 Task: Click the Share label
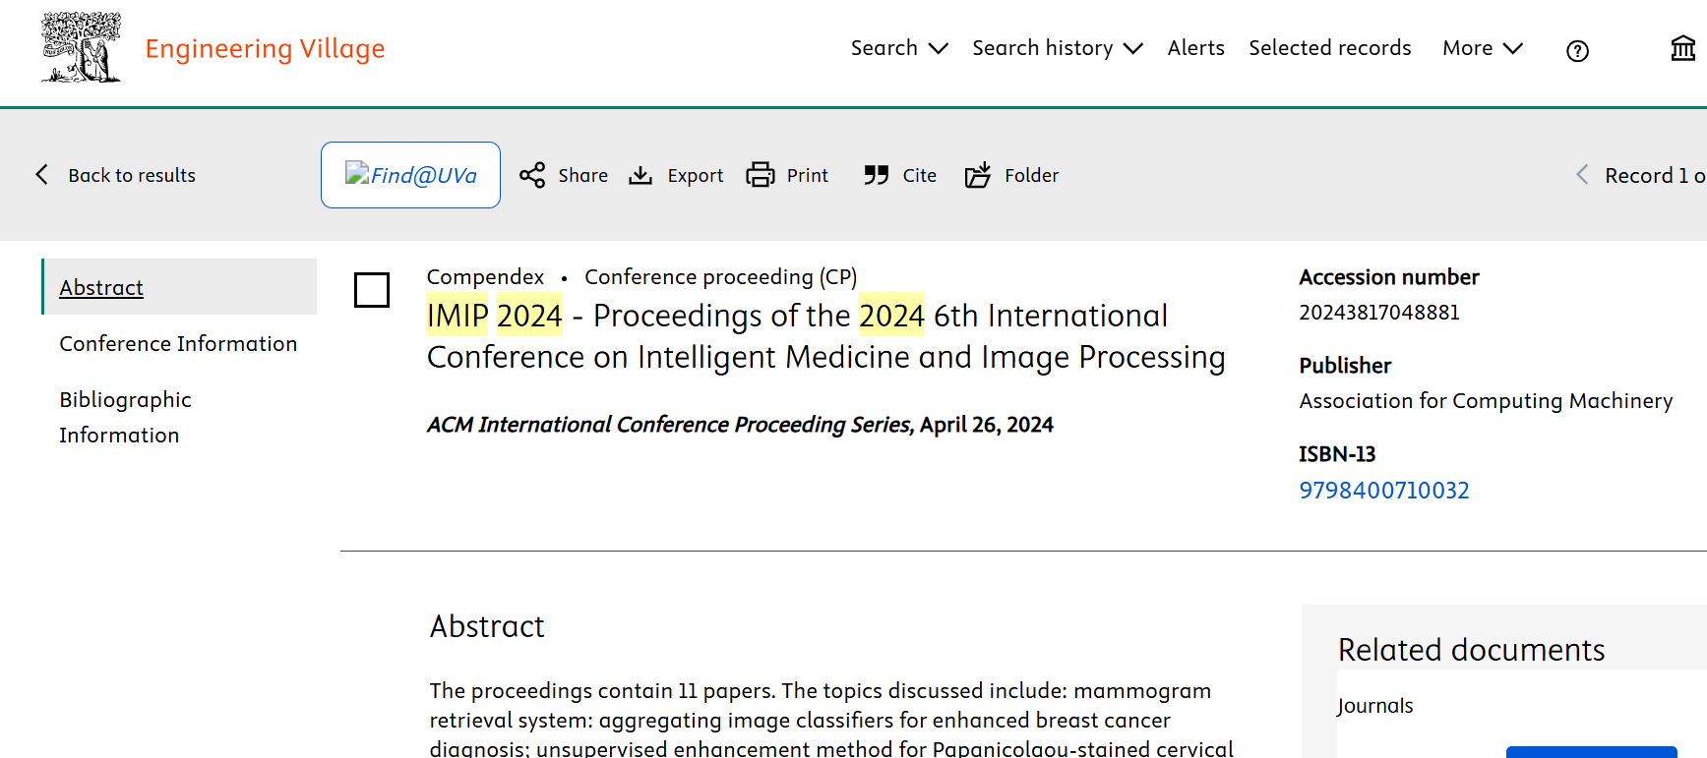pyautogui.click(x=583, y=175)
